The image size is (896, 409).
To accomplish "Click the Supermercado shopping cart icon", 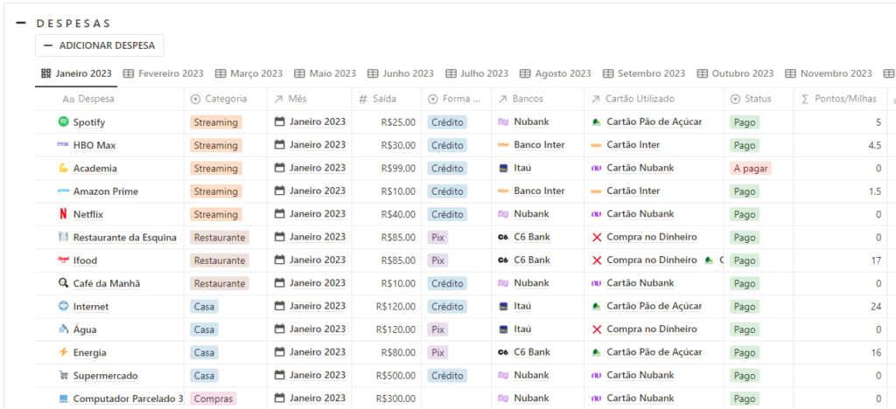I will point(63,376).
